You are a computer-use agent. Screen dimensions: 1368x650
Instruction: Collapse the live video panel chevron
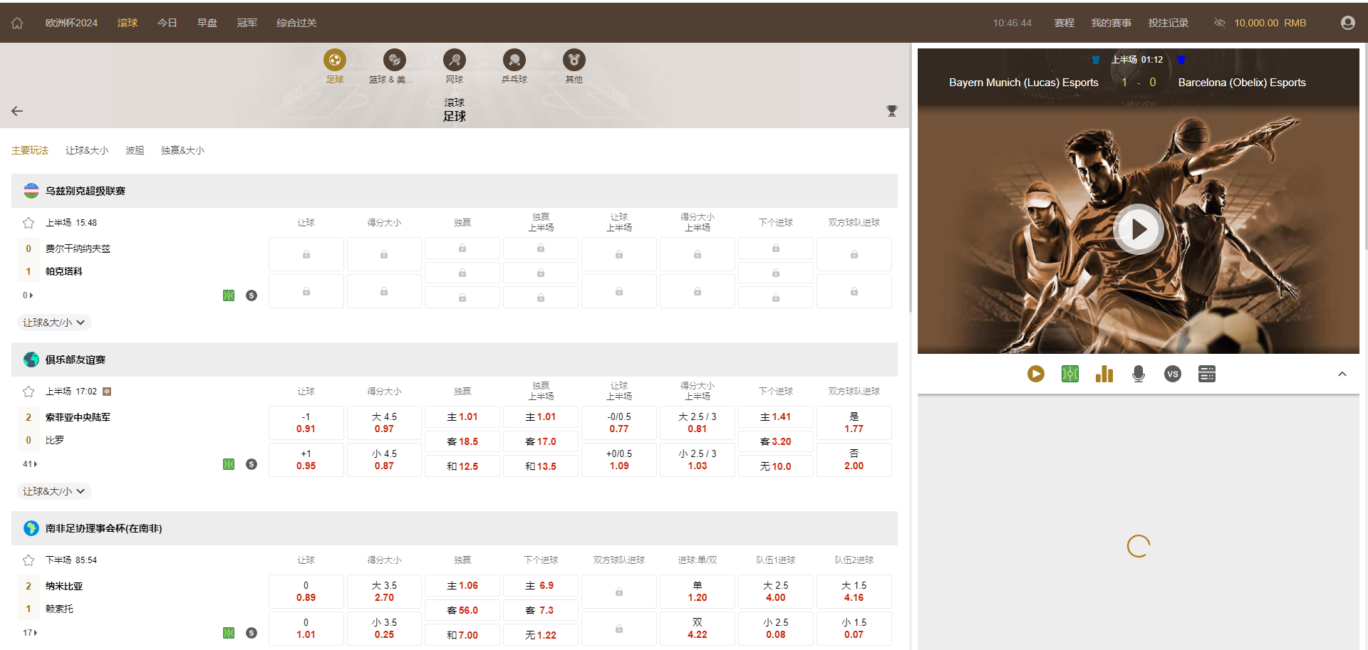click(1342, 374)
